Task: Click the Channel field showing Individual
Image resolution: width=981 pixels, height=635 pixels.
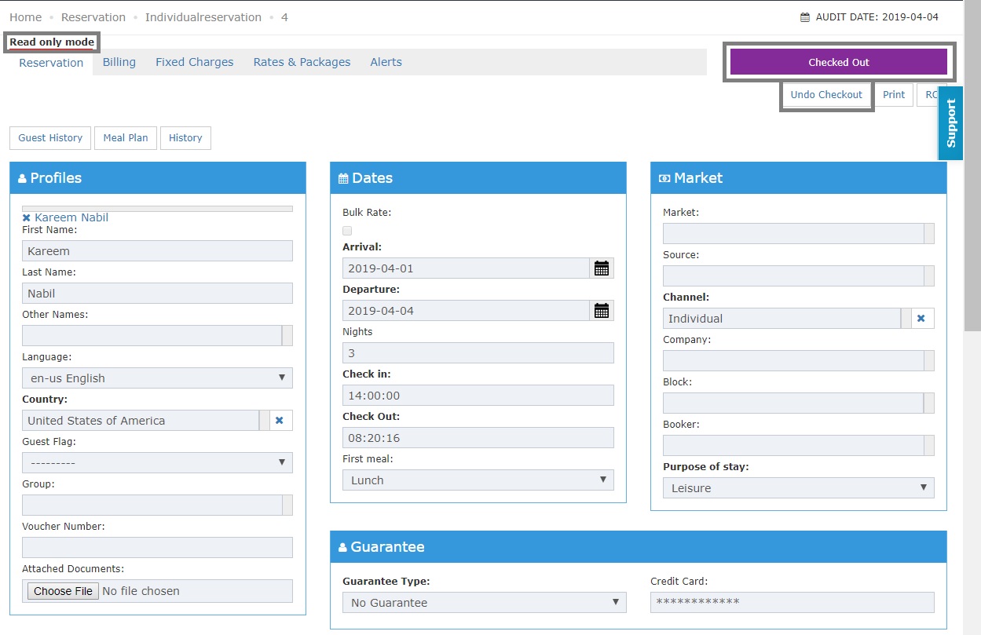Action: 782,319
